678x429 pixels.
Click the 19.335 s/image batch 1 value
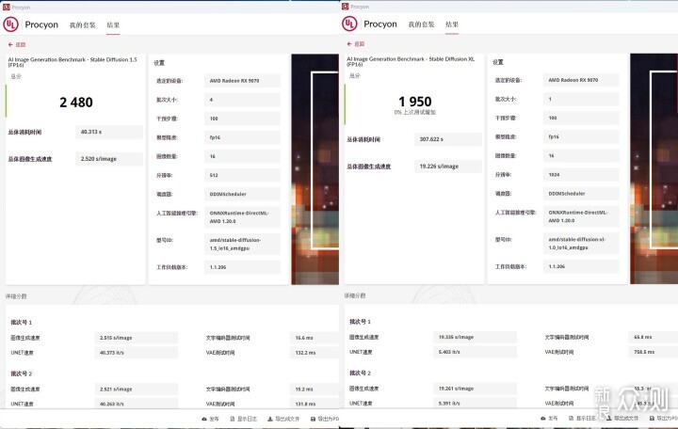475,337
